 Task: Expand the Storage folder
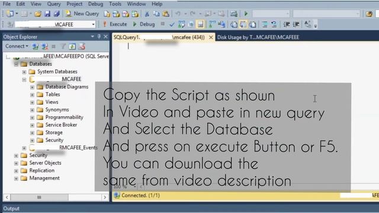tap(32, 133)
